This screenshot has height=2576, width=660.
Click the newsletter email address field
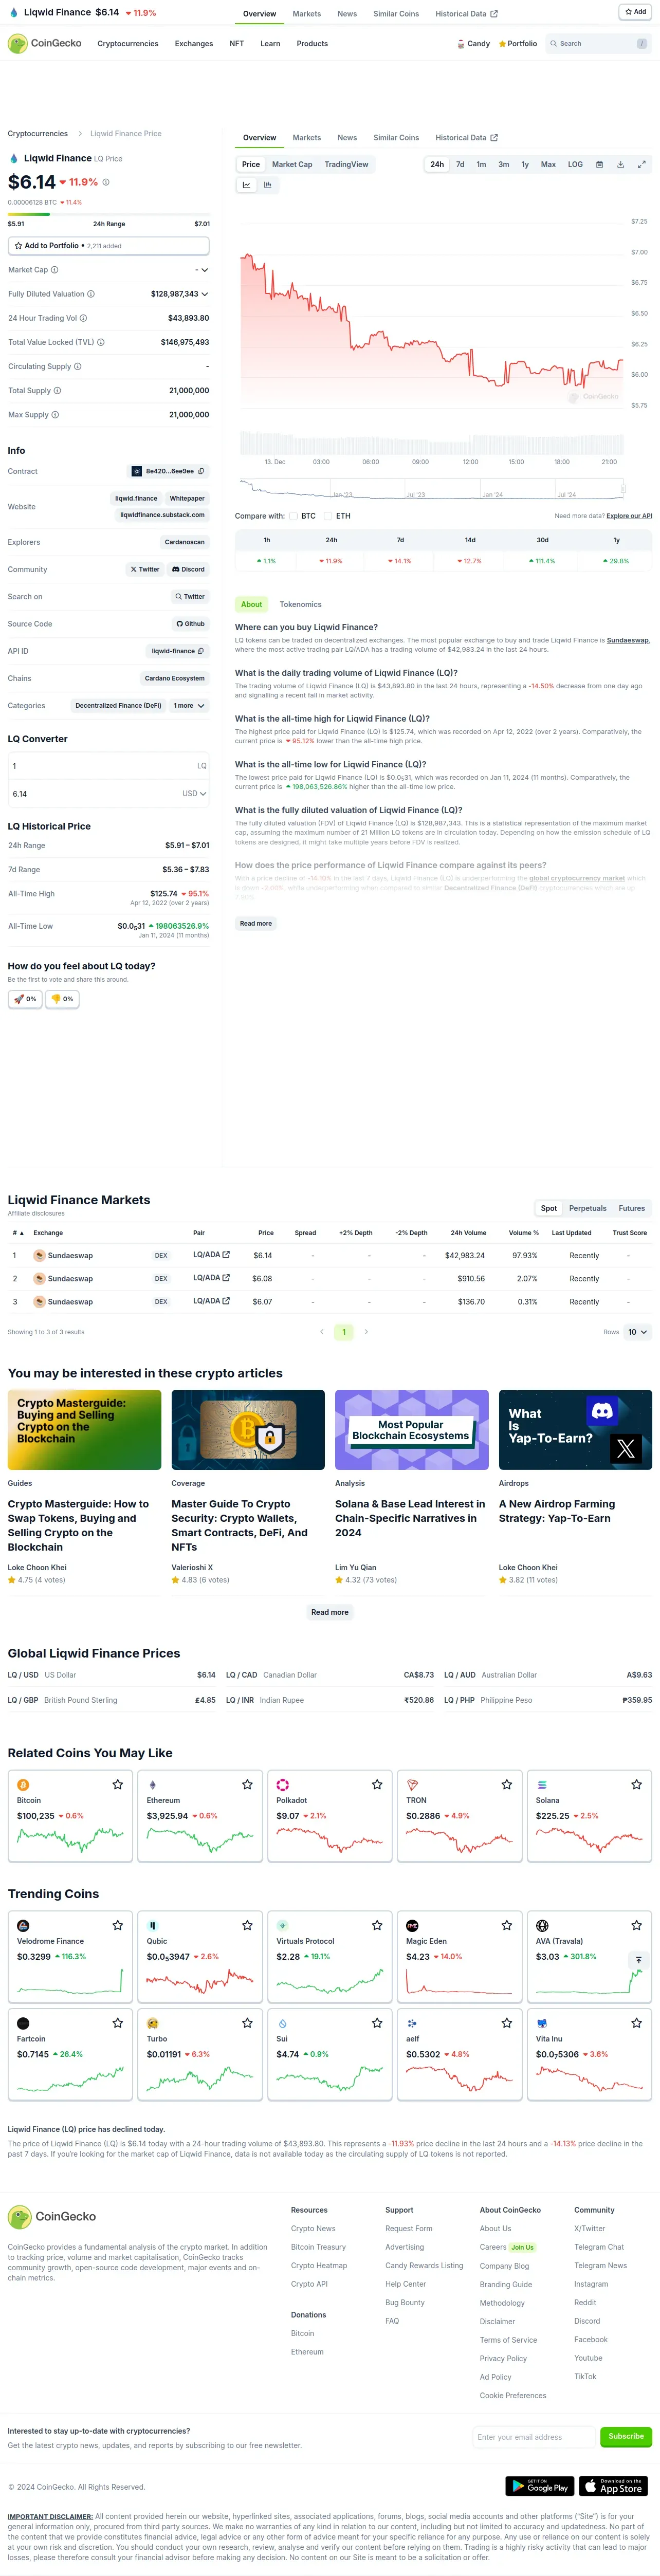coord(534,2437)
